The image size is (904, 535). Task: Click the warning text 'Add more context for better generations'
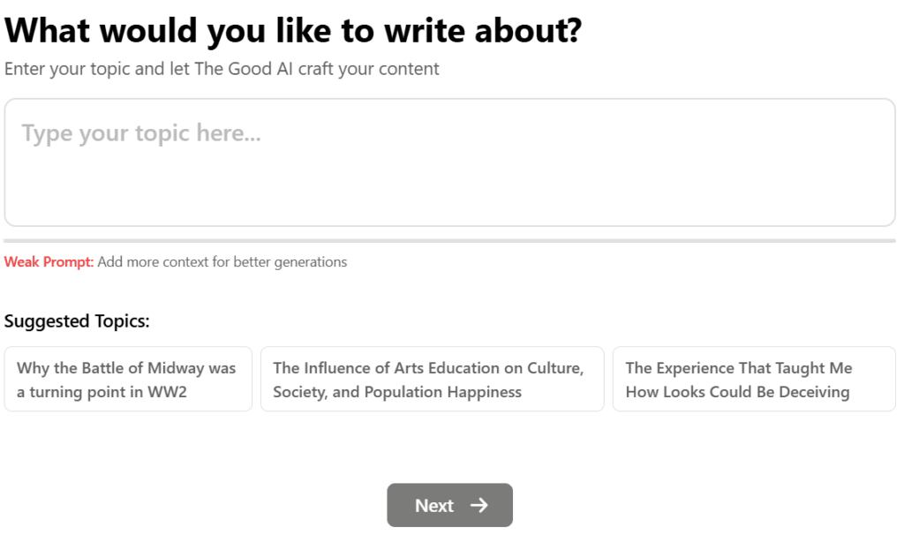222,262
